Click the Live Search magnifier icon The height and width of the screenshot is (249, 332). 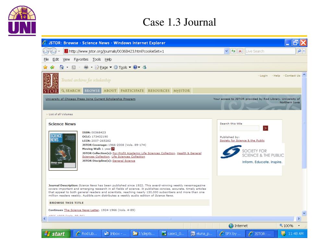[x=299, y=51]
